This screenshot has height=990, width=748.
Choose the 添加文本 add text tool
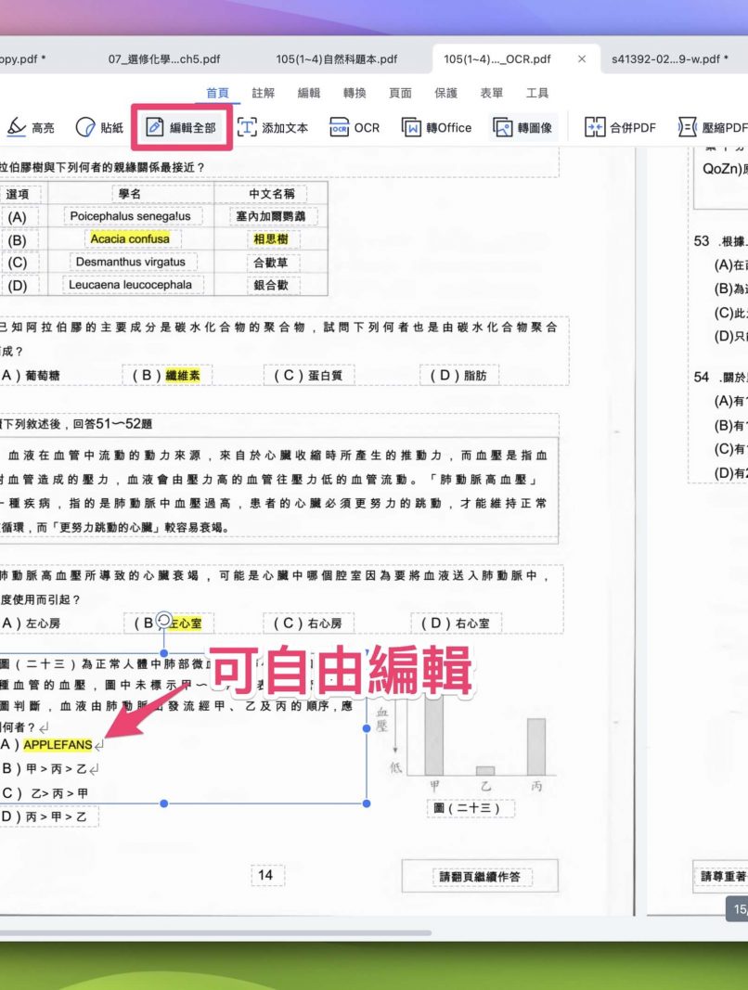click(x=248, y=127)
